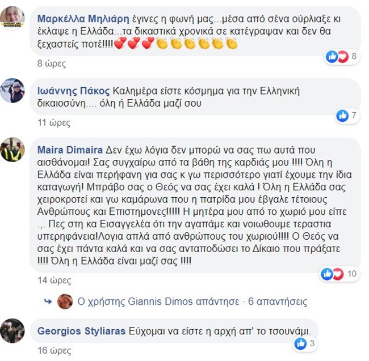Click the like icon on Georgios Styliaras comment
Viewport: 369px width, 361px height.
point(301,343)
